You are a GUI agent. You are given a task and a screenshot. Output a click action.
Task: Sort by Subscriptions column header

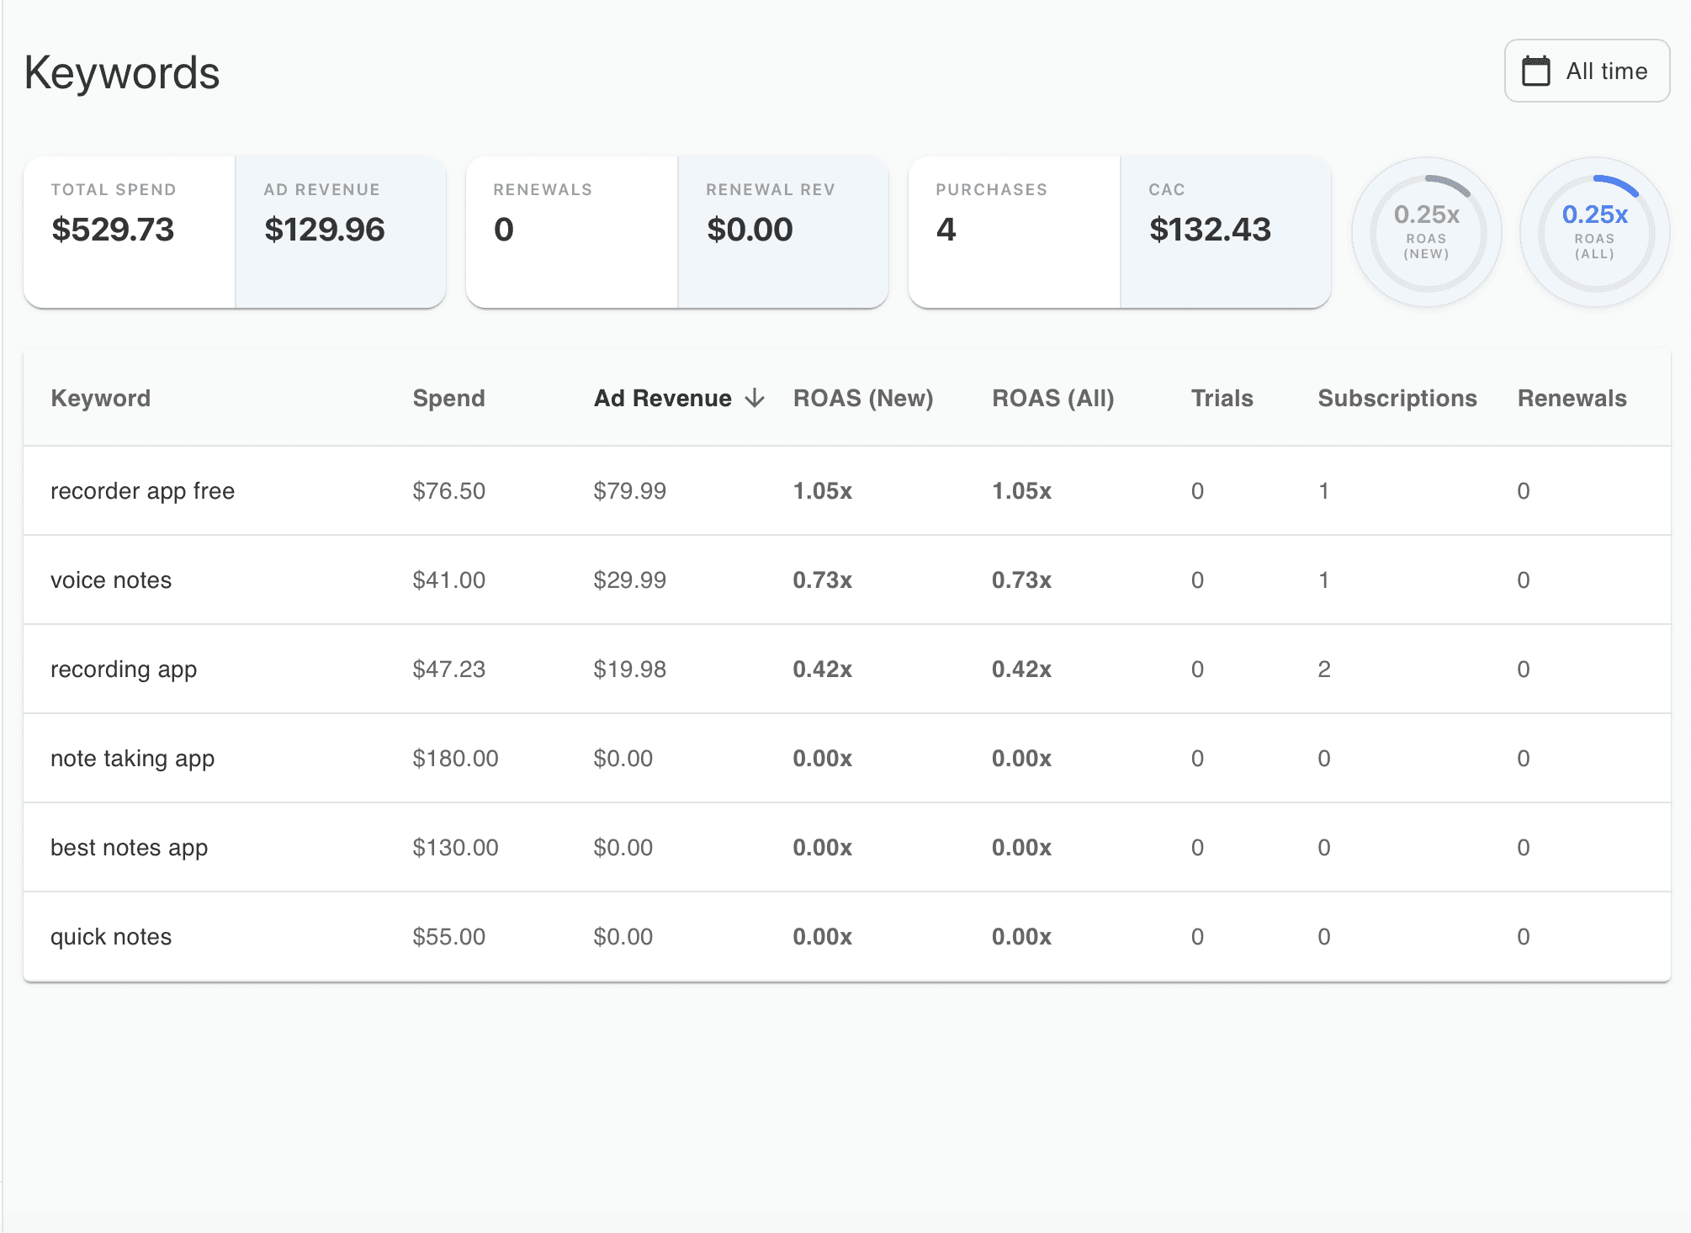click(x=1397, y=398)
